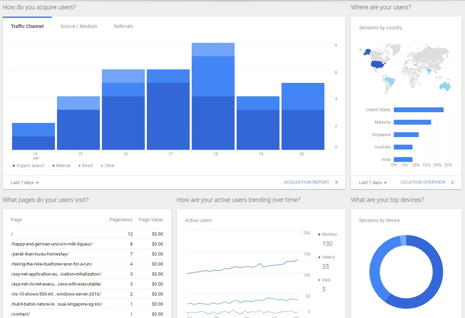Click the Monthly legend dot in Active Users
The image size is (465, 318).
(319, 234)
